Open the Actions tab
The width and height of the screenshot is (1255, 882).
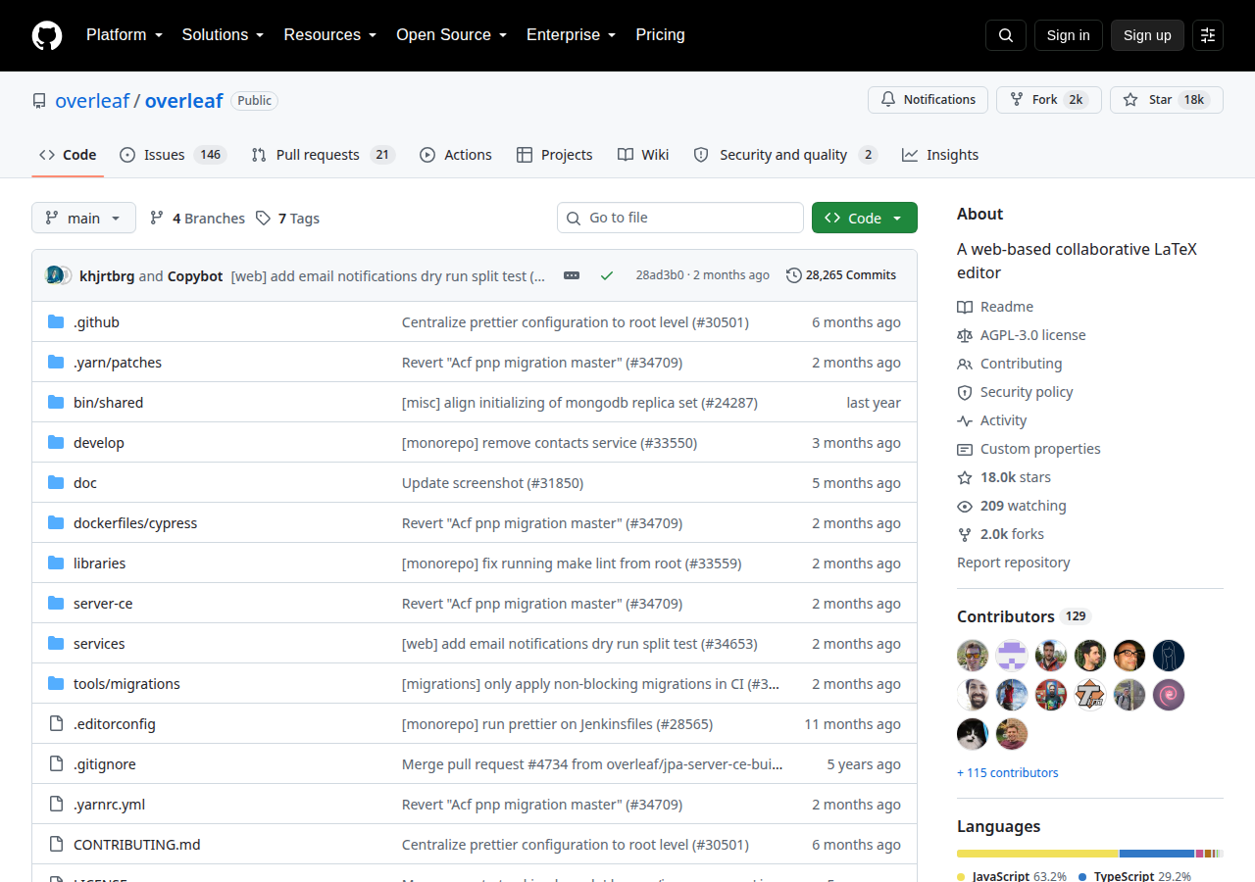point(456,155)
